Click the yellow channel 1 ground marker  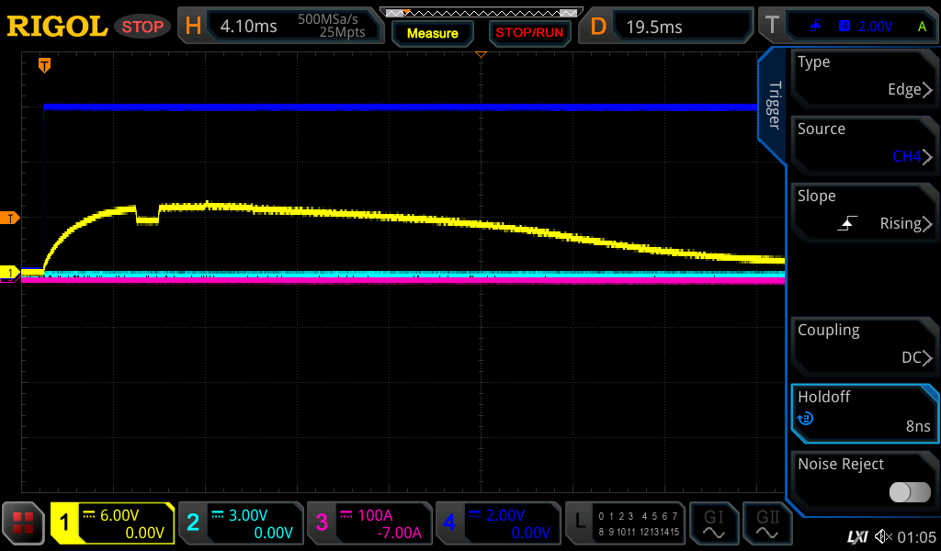point(10,273)
